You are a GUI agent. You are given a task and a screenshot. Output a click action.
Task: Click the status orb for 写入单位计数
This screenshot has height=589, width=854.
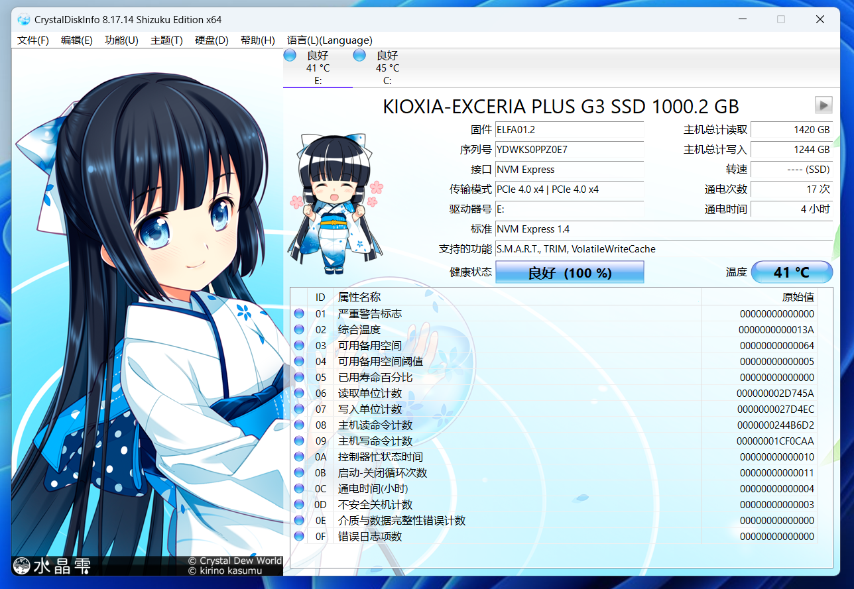coord(299,409)
